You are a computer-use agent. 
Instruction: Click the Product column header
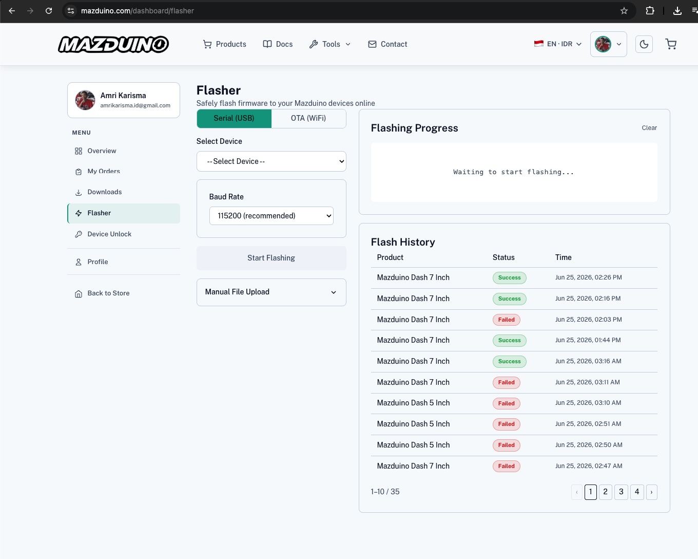pos(390,257)
